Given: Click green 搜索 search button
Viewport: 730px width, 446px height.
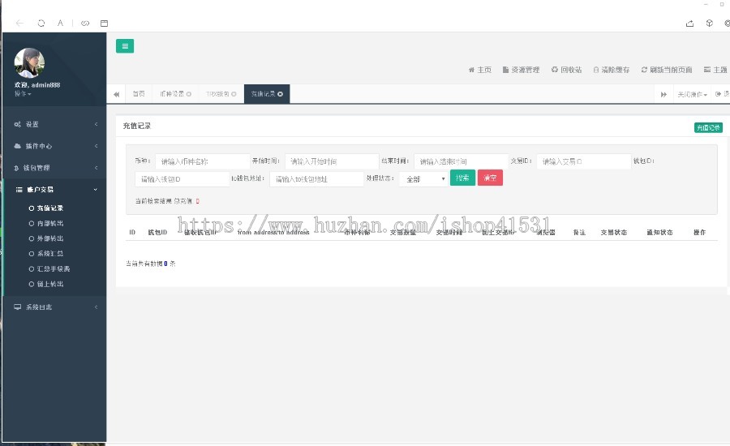Looking at the screenshot, I should point(462,178).
